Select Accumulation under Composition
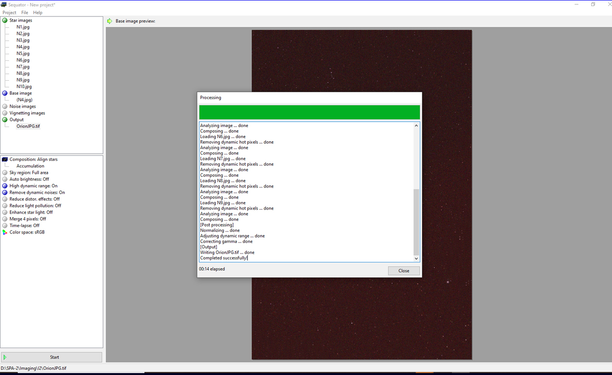Screen dimensions: 612x375 [30, 166]
